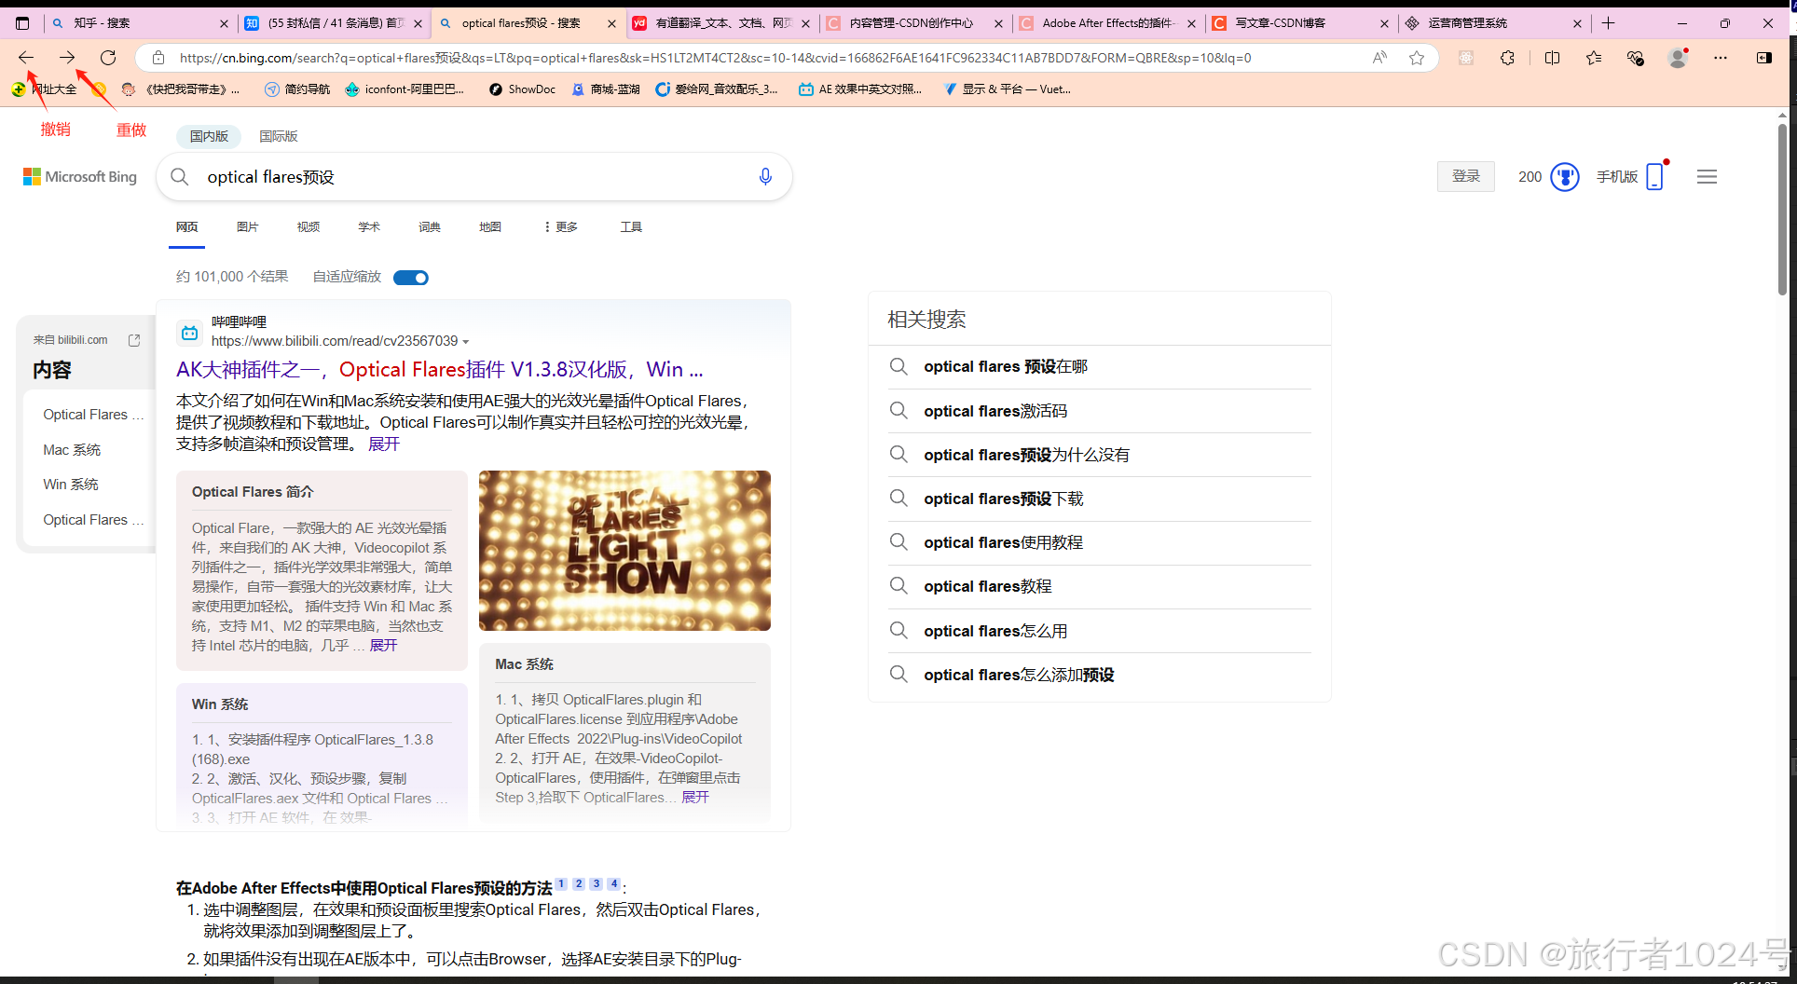Open the ShowDoc bookmark
The width and height of the screenshot is (1797, 984).
point(522,89)
